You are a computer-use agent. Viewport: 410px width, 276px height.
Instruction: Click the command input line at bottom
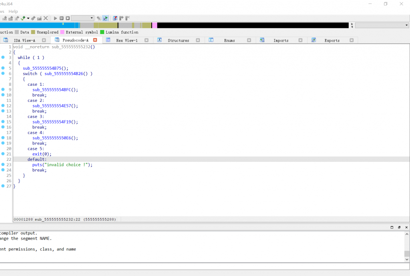204,266
